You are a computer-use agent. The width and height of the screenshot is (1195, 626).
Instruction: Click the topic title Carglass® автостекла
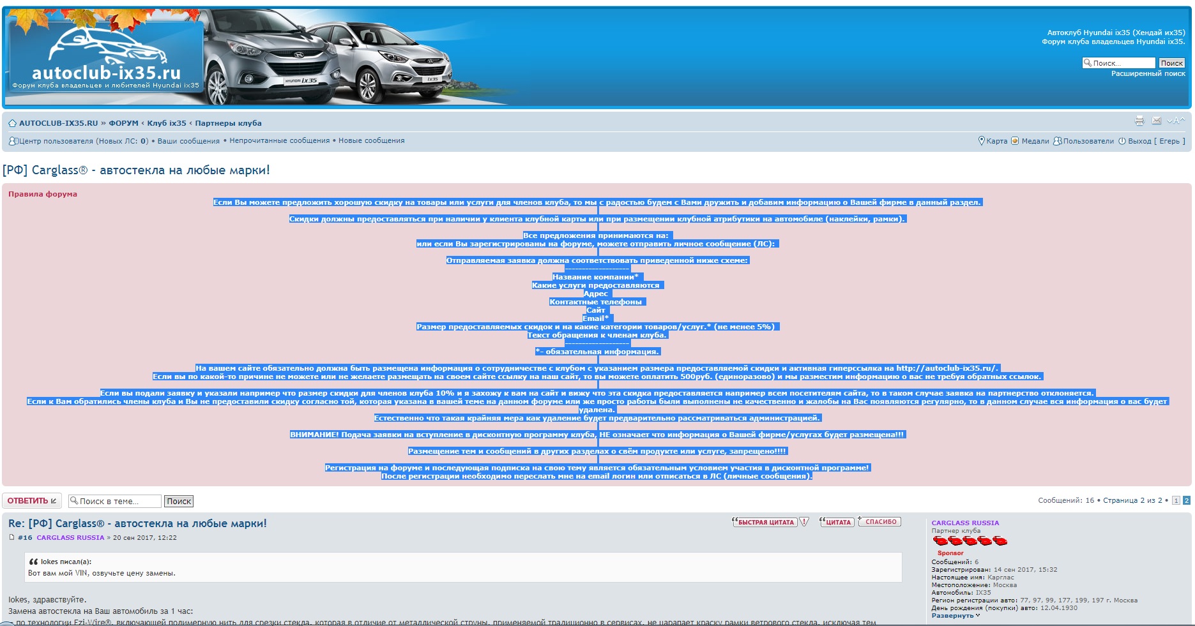pyautogui.click(x=136, y=170)
